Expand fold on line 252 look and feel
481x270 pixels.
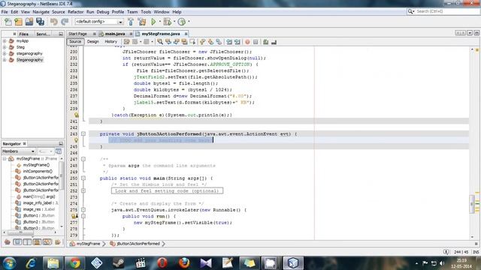[x=83, y=190]
